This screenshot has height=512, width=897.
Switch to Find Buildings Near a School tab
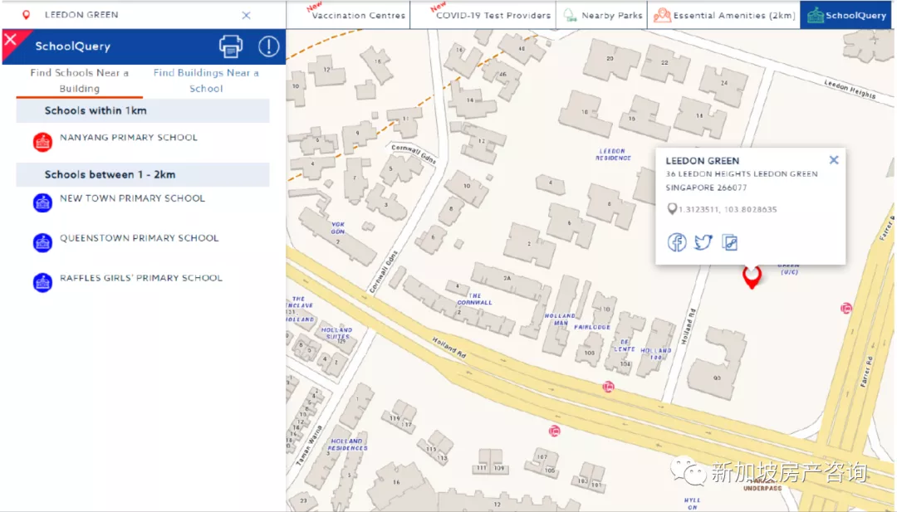(206, 80)
